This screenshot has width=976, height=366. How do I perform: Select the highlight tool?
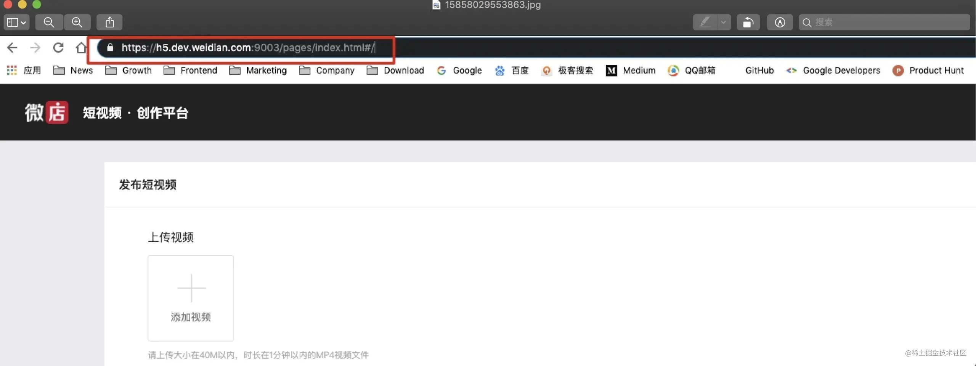(705, 22)
